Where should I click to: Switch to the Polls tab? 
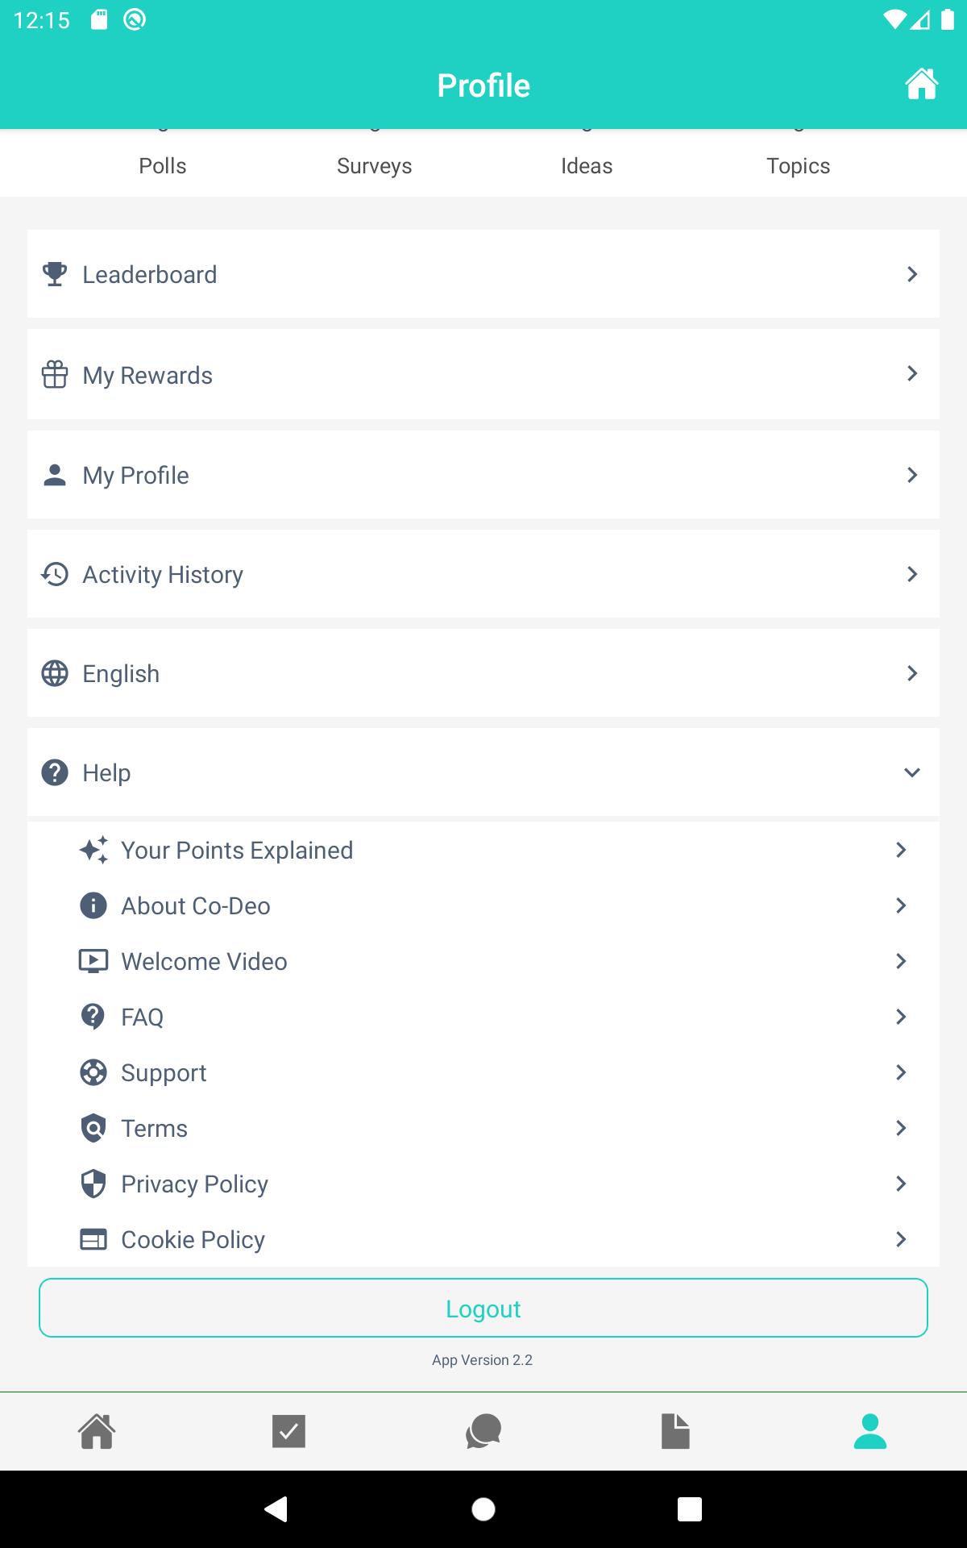click(163, 166)
